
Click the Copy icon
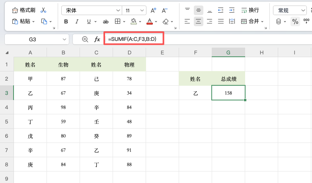click(x=44, y=21)
